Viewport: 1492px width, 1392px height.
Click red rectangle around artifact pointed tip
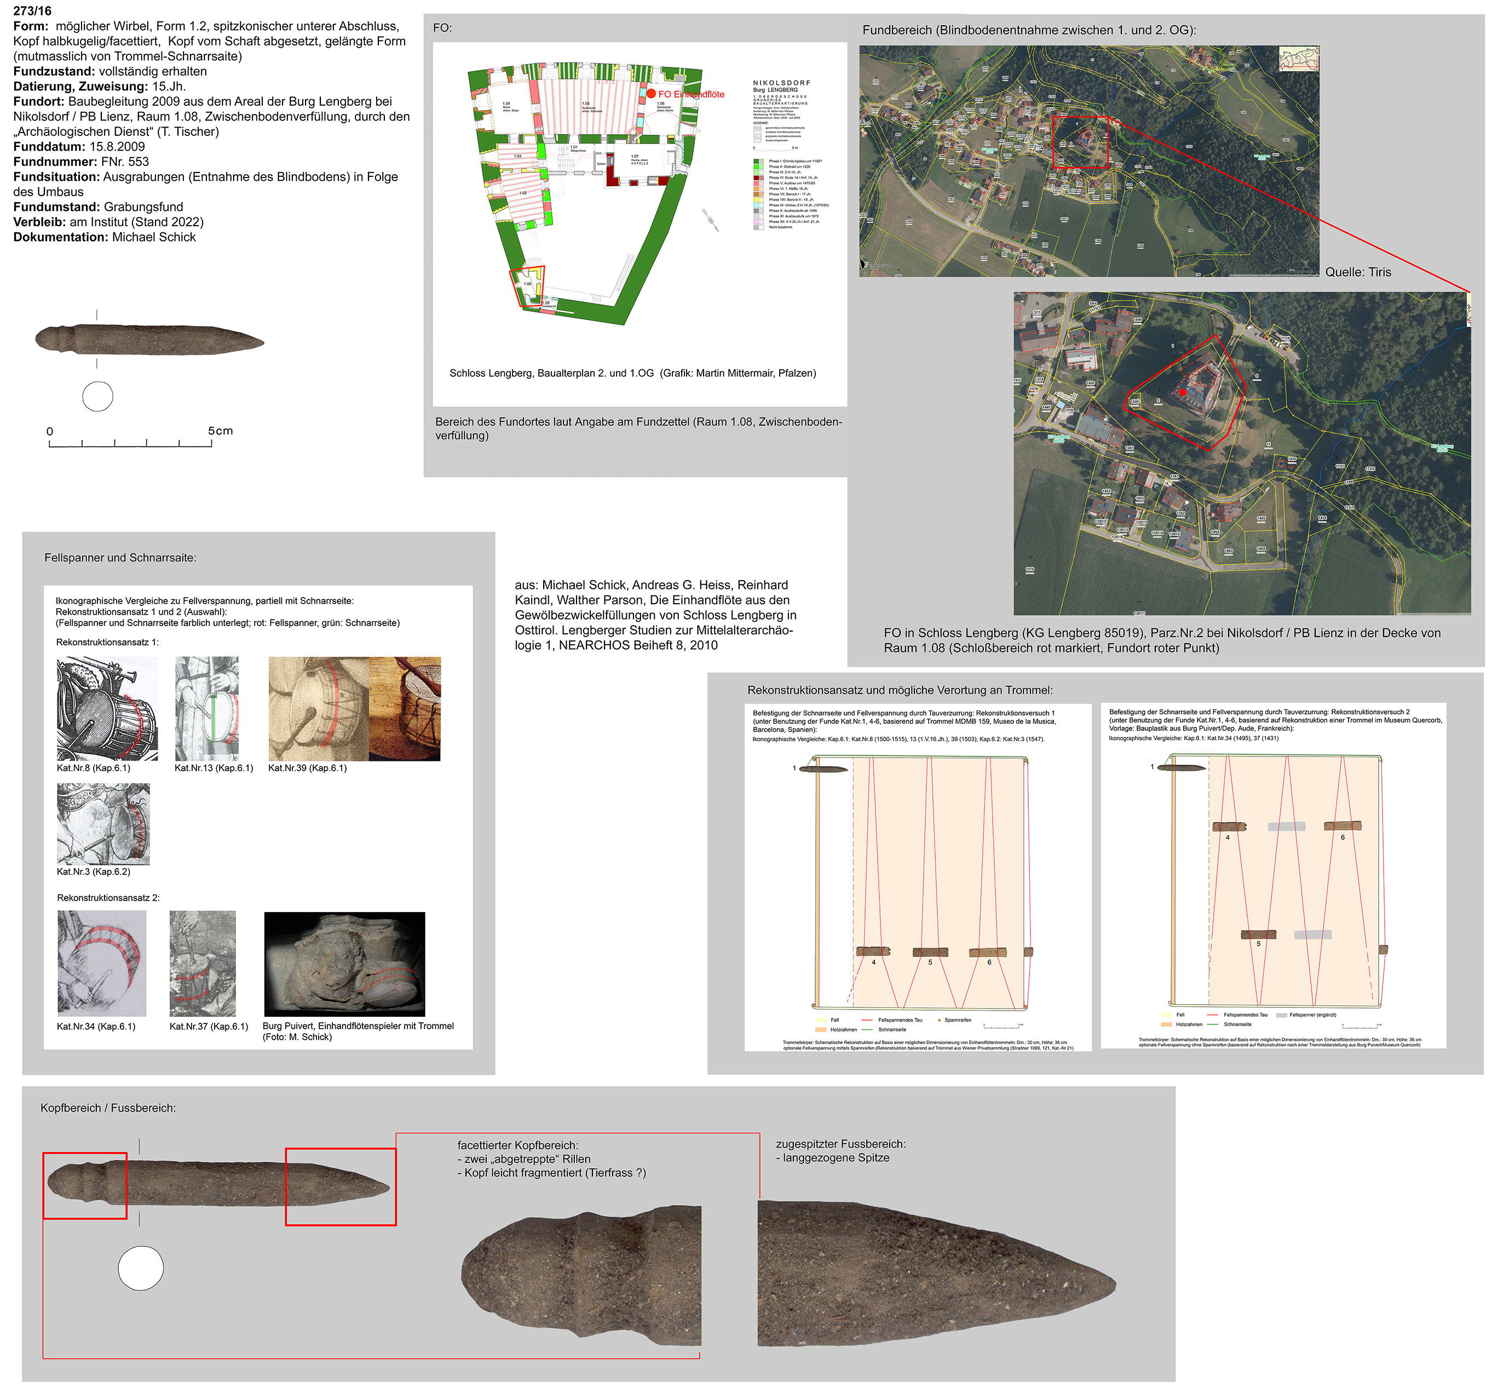[341, 1186]
